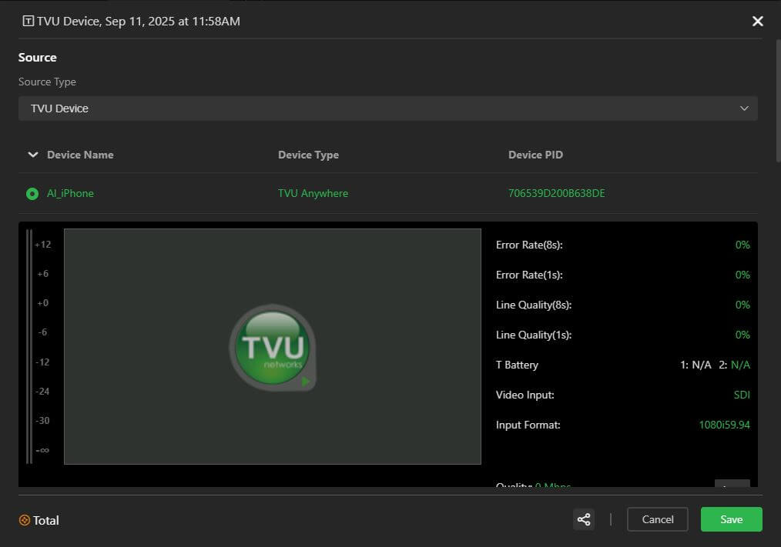Click the orange Total icon
The width and height of the screenshot is (781, 547).
point(24,521)
